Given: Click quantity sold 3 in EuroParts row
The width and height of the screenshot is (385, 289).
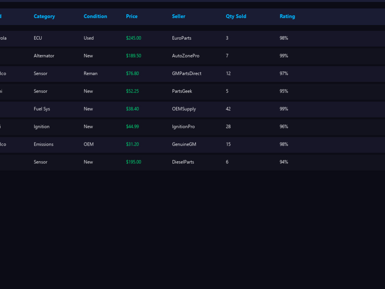Looking at the screenshot, I should pyautogui.click(x=227, y=38).
